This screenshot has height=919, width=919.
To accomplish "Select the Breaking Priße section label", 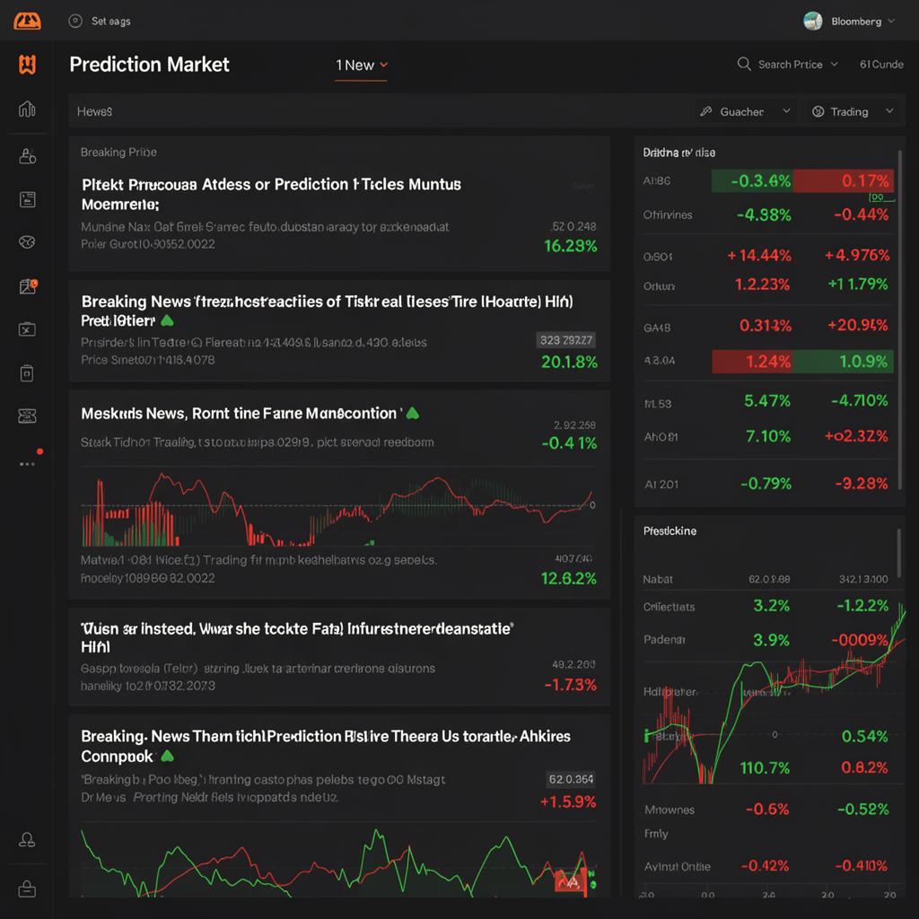I will (118, 152).
